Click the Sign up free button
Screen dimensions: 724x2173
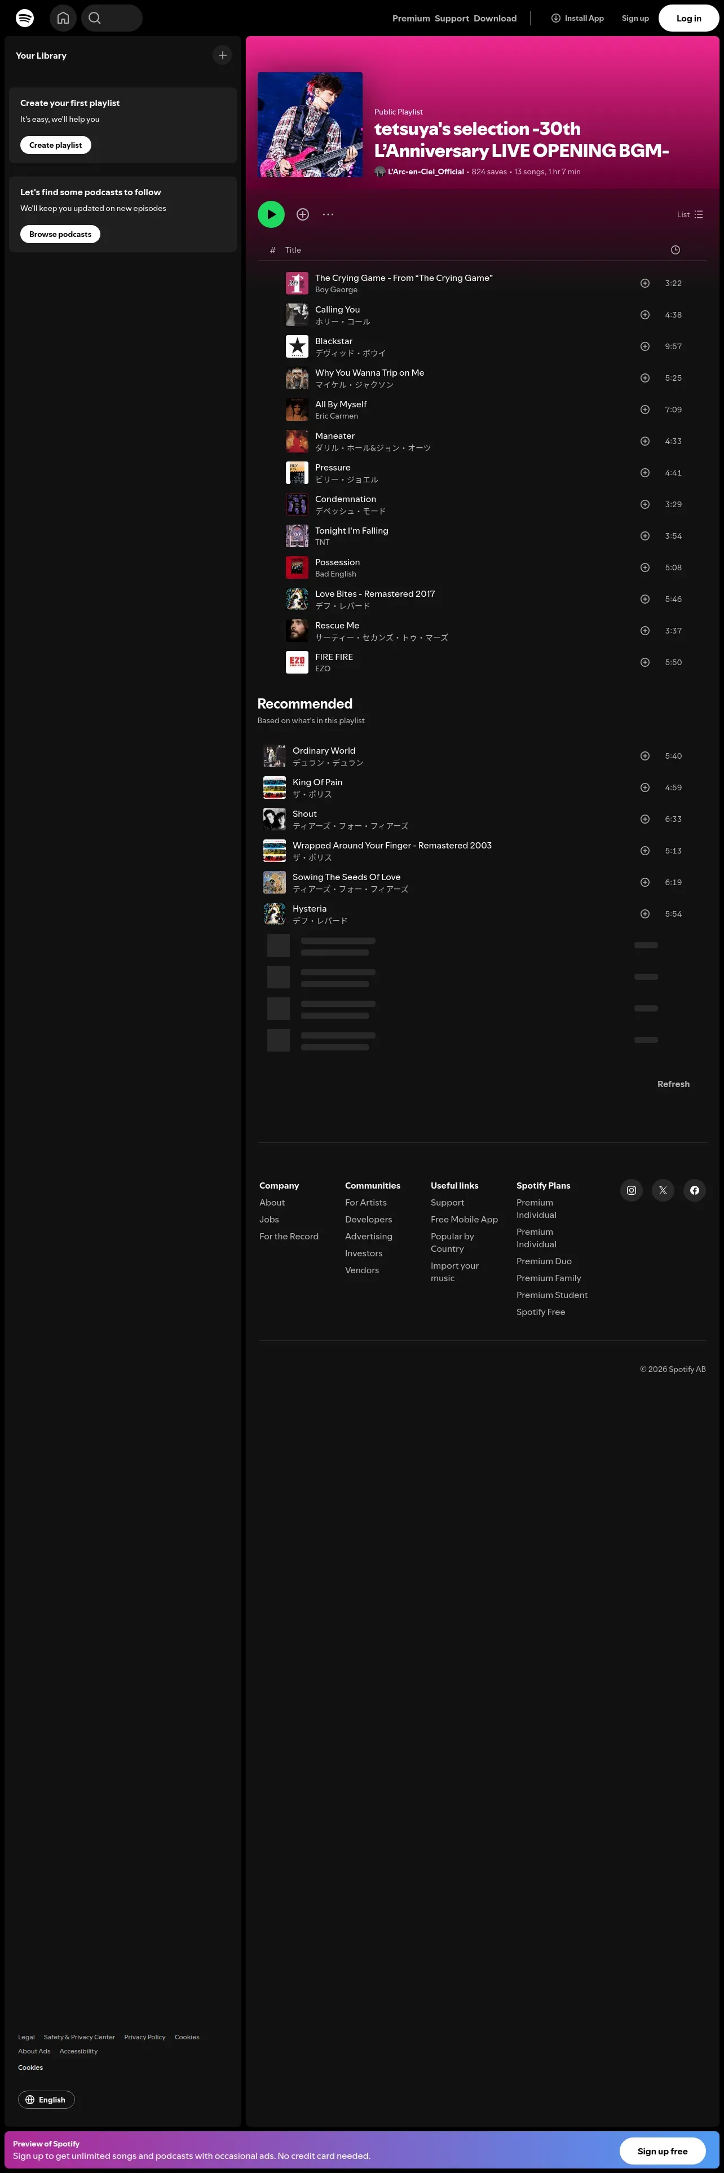tap(663, 2151)
